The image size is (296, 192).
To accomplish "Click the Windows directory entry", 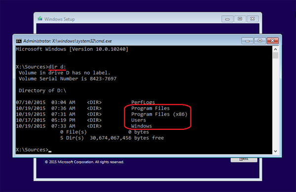I will pos(142,126).
